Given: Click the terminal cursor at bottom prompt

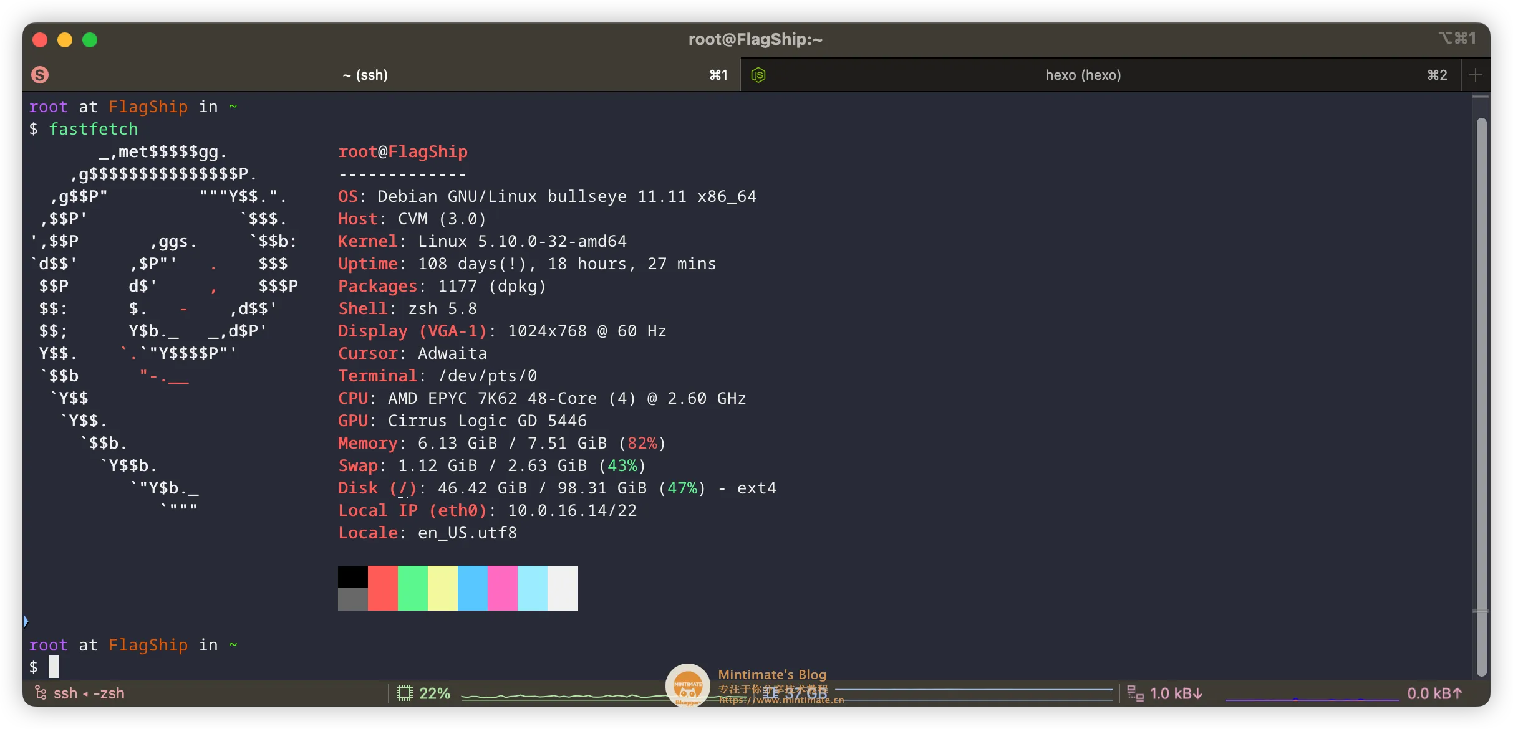Looking at the screenshot, I should click(x=54, y=667).
